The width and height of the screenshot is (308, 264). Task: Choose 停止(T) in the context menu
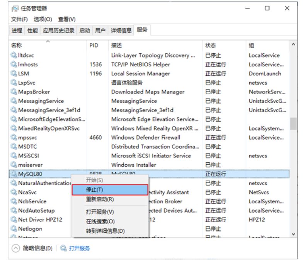110,189
